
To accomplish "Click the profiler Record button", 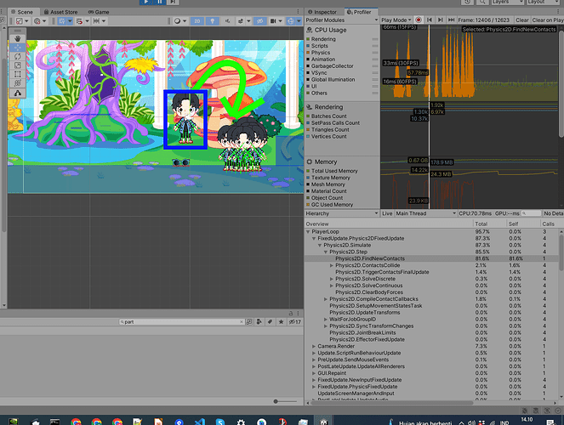I will coord(419,20).
